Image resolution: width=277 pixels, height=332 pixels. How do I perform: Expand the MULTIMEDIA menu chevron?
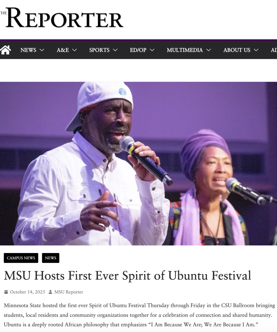click(209, 50)
